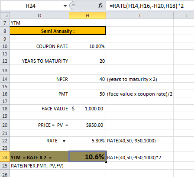Select column G header

coord(39,16)
